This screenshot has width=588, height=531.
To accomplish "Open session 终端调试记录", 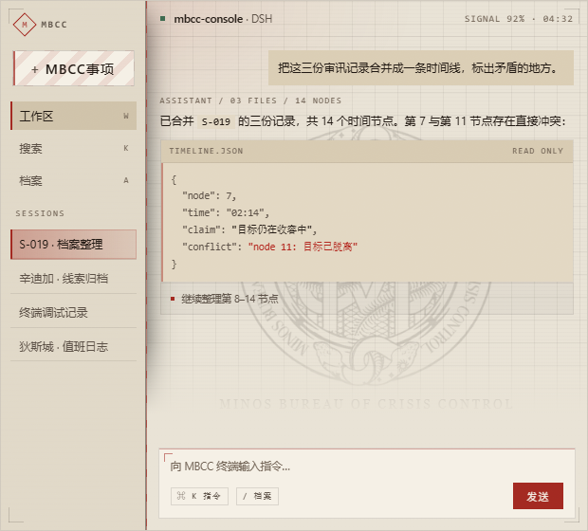I will [x=74, y=312].
